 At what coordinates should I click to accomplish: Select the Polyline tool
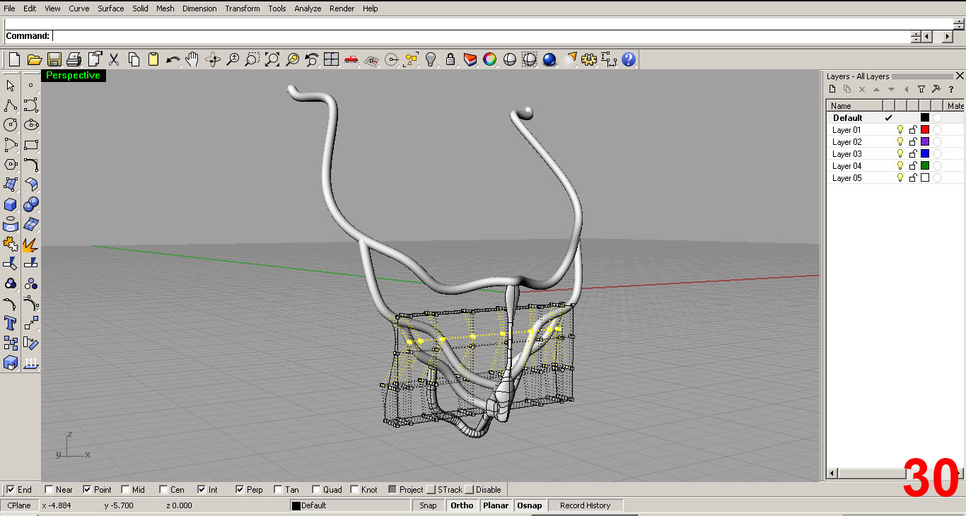click(11, 105)
